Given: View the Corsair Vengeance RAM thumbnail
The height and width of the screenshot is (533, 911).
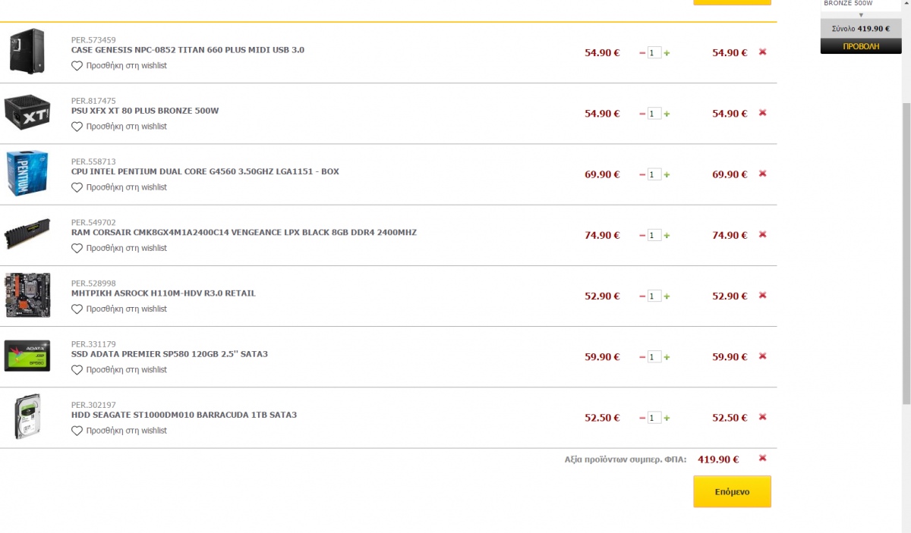Looking at the screenshot, I should coord(27,234).
